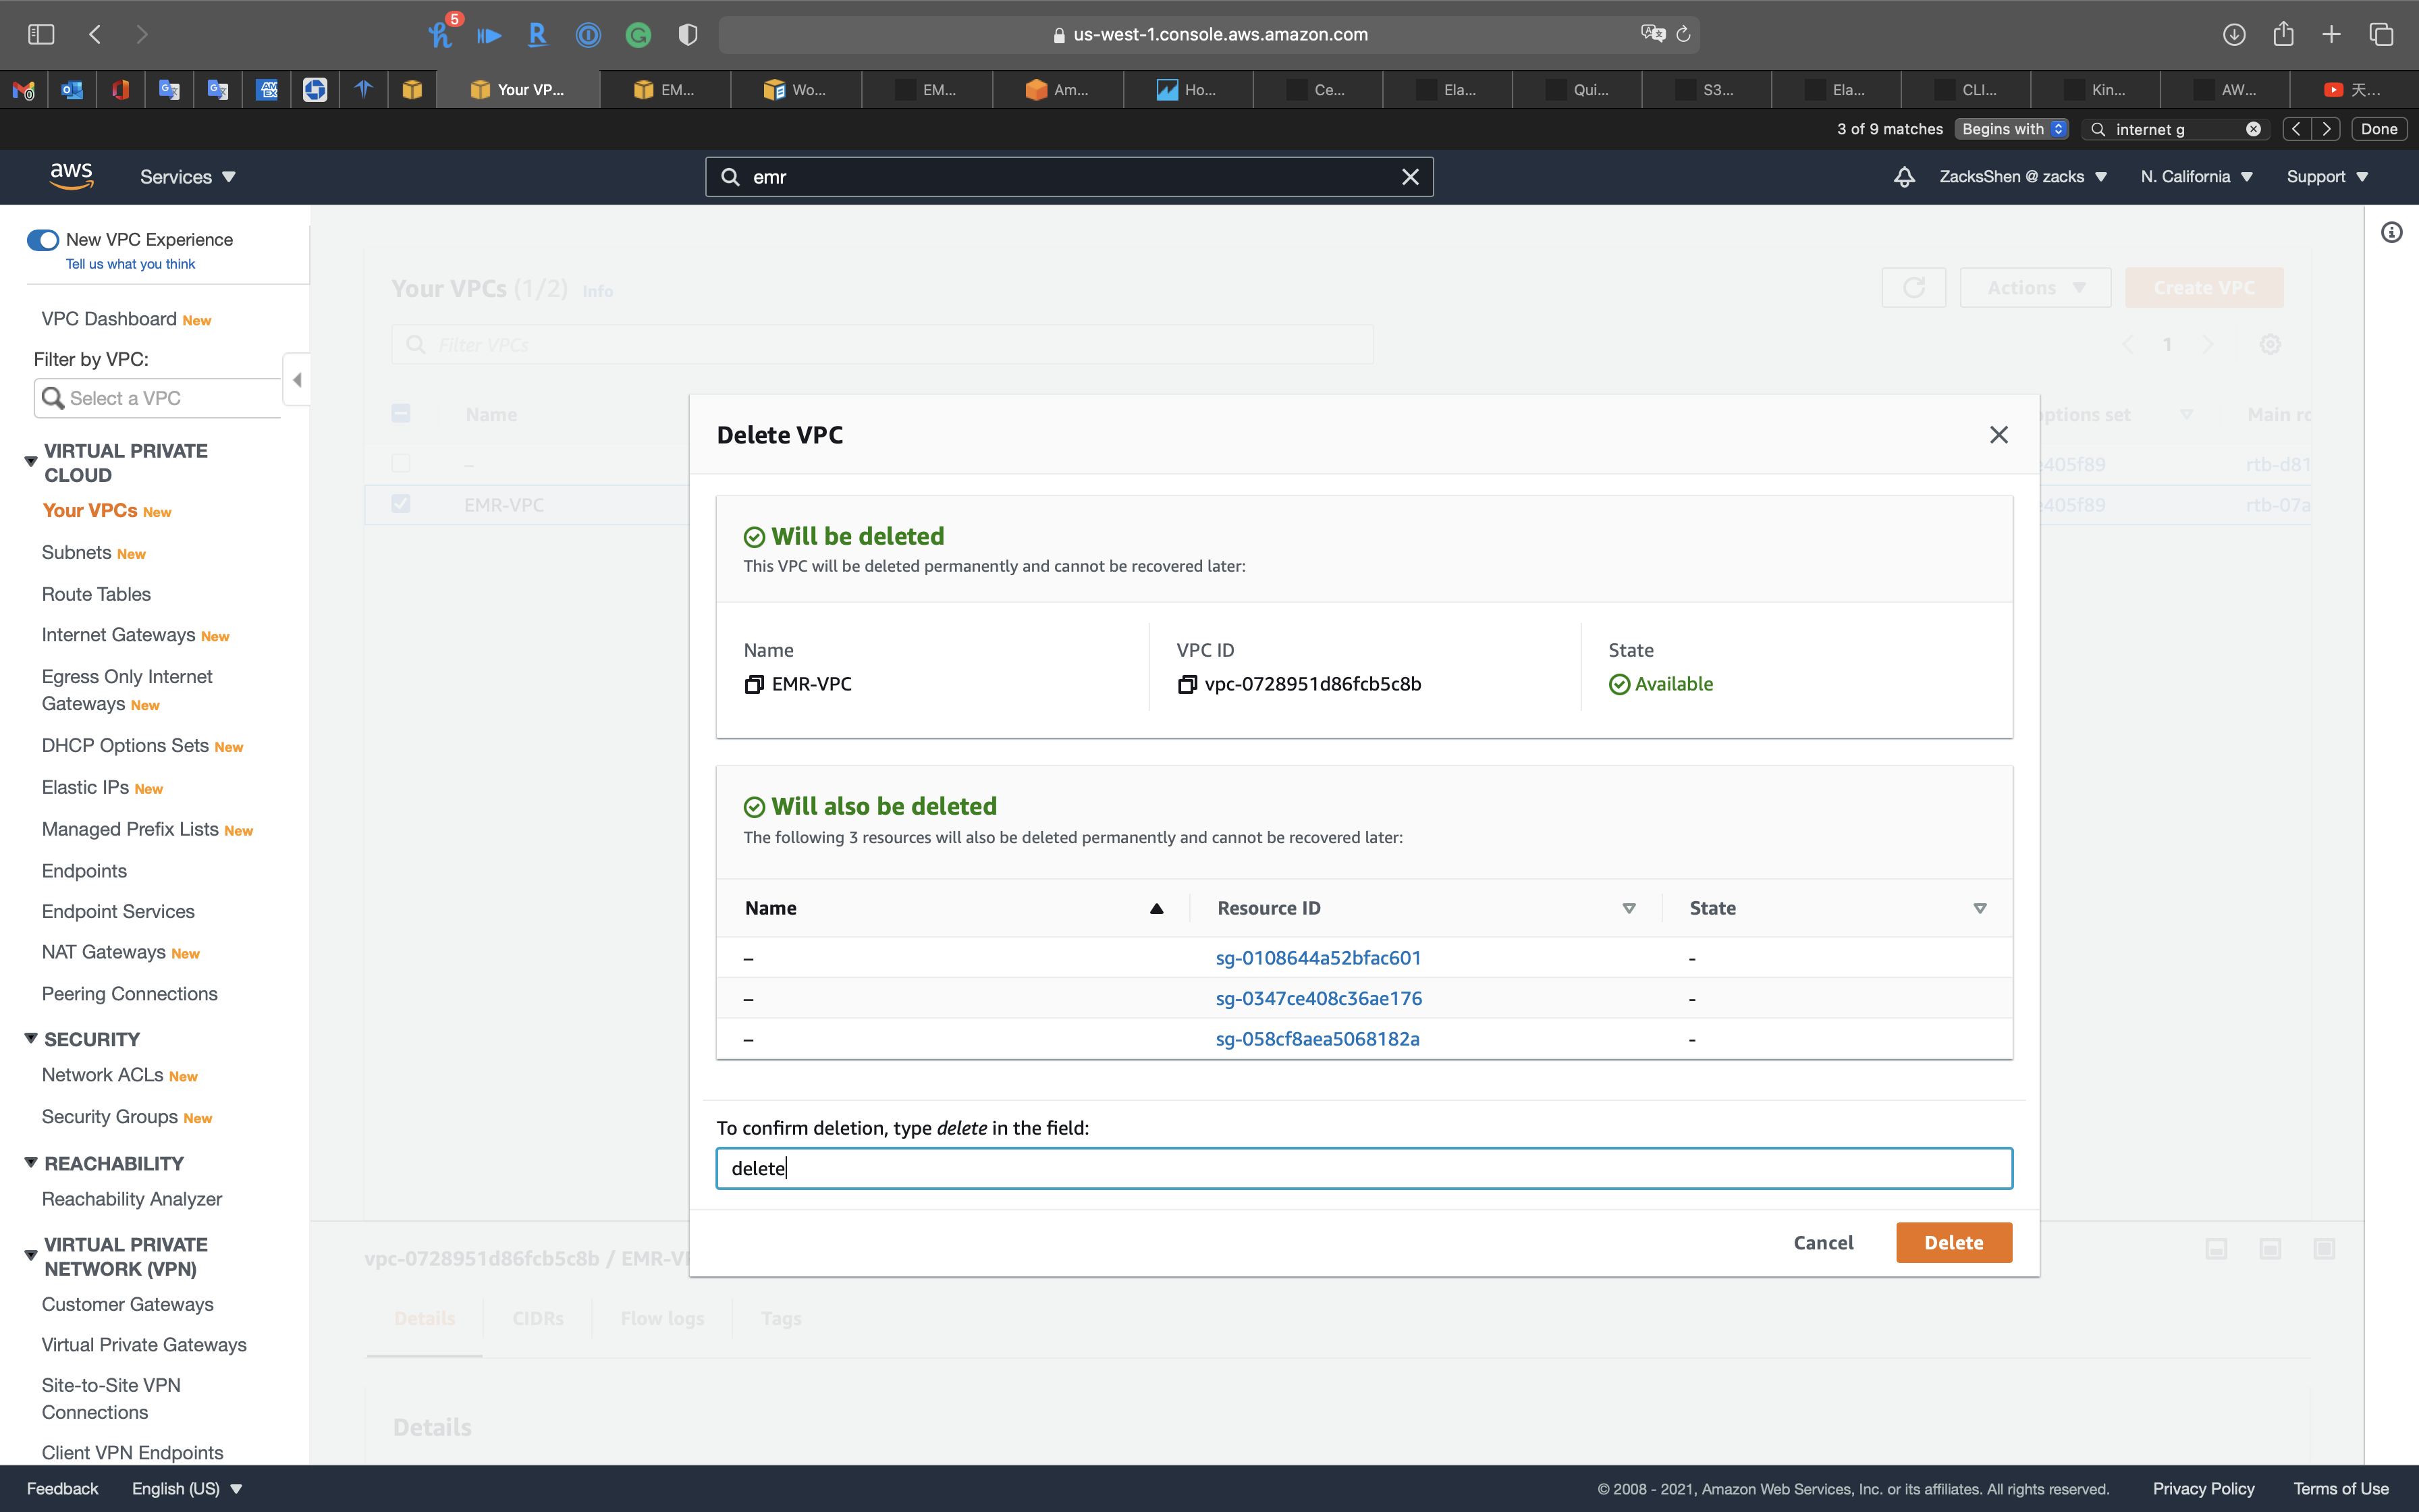
Task: Uncheck the EMR-VPC row checkbox
Action: [401, 504]
